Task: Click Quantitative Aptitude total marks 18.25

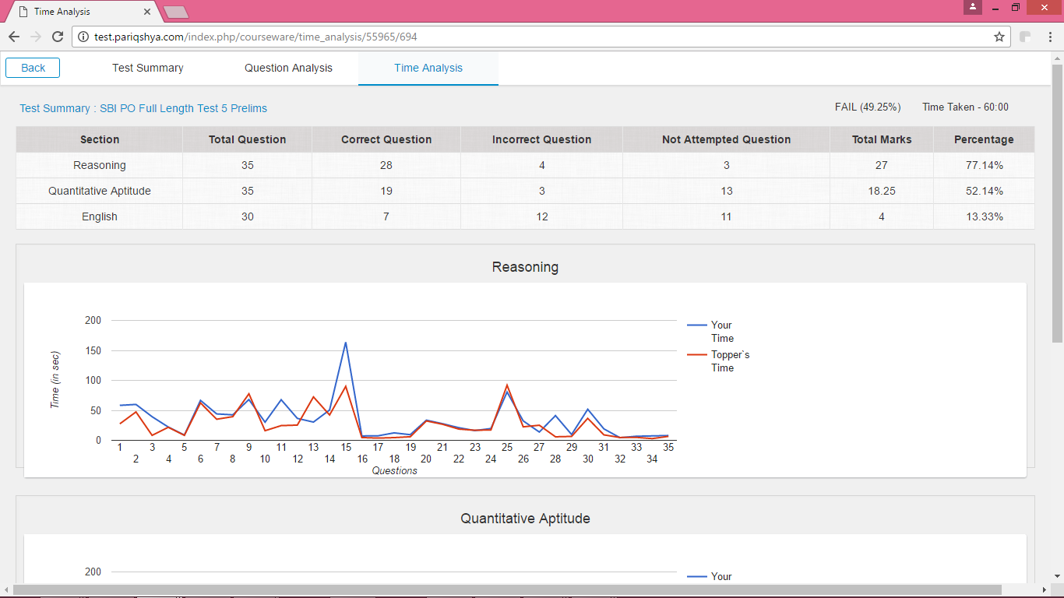Action: [882, 191]
